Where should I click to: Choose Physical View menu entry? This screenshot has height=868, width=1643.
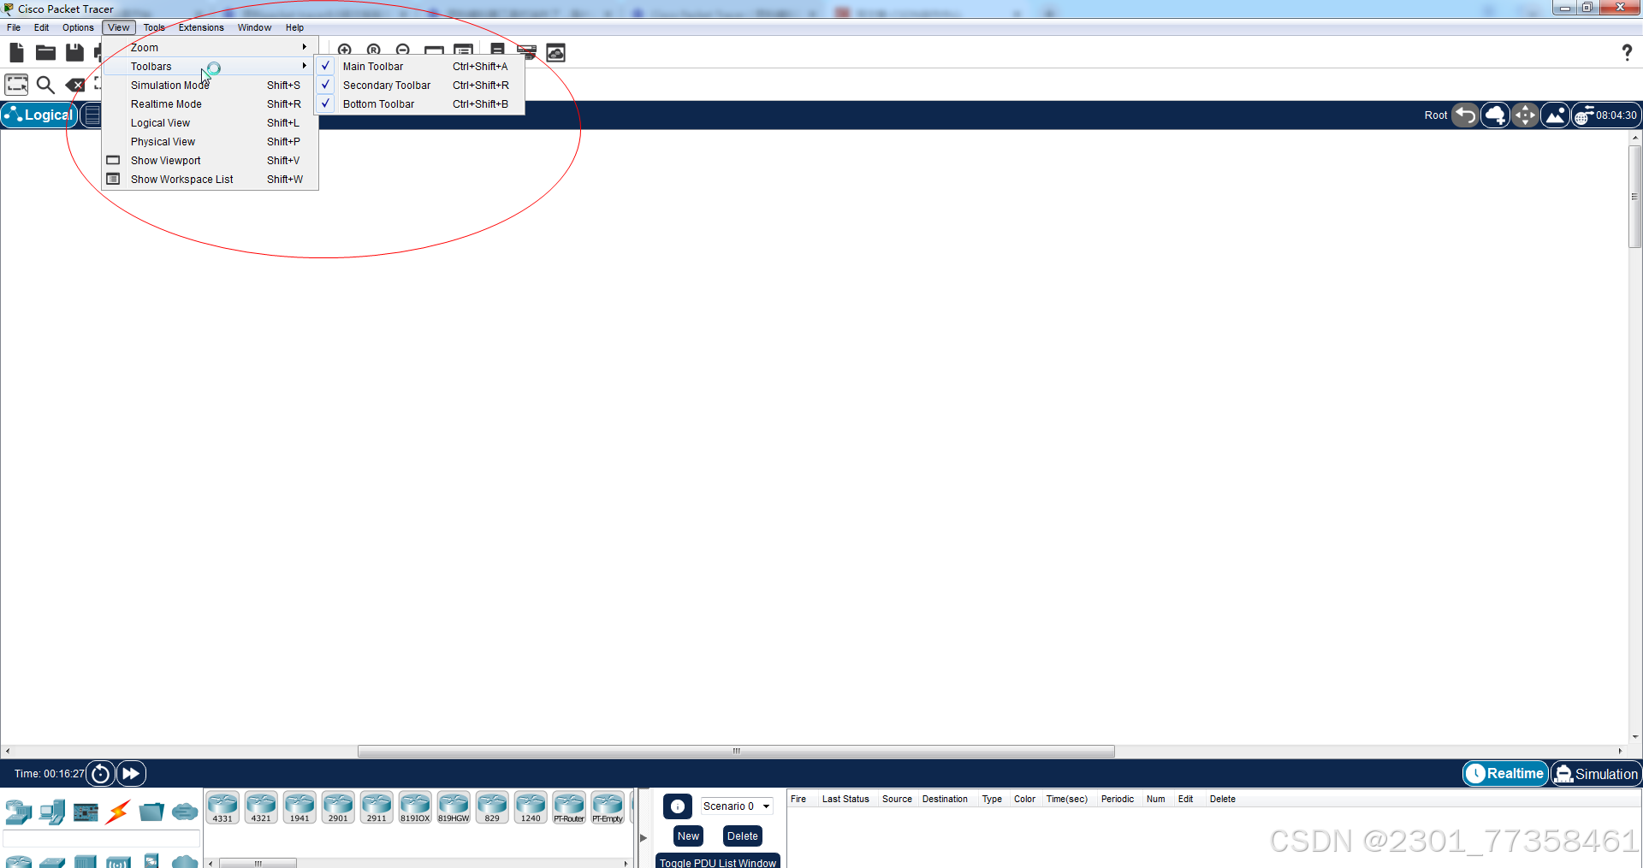pyautogui.click(x=211, y=142)
